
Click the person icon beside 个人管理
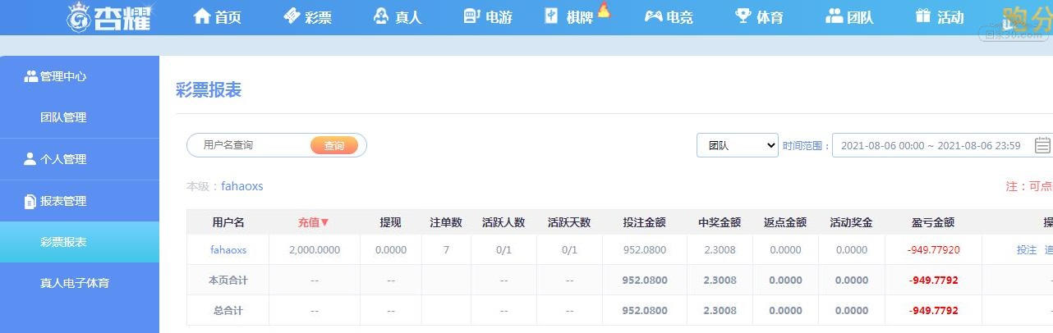pyautogui.click(x=30, y=159)
